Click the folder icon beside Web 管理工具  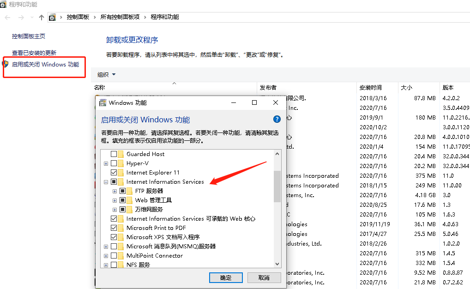point(129,200)
